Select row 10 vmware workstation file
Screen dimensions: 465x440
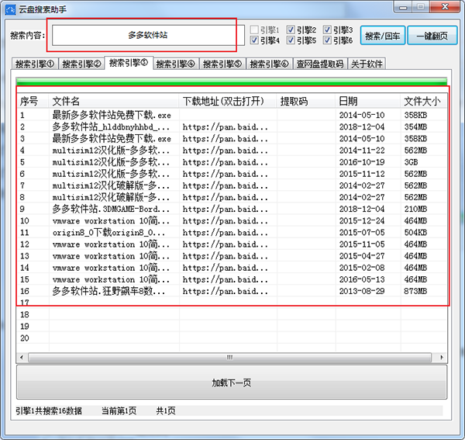[x=111, y=220]
